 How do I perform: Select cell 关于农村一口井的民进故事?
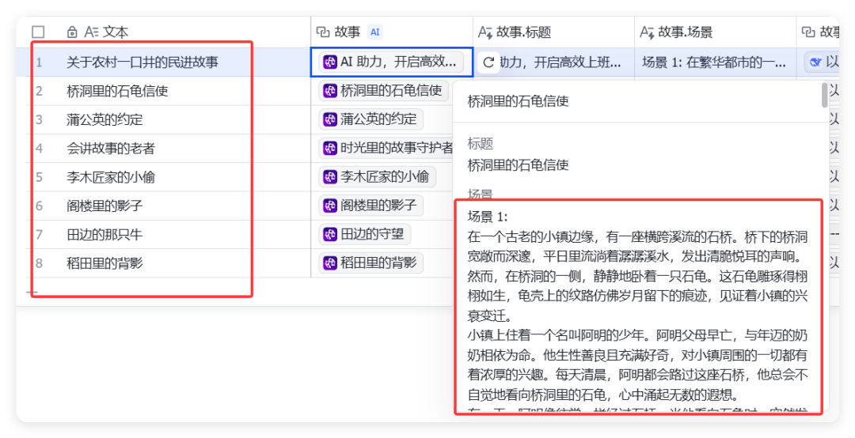pyautogui.click(x=142, y=62)
